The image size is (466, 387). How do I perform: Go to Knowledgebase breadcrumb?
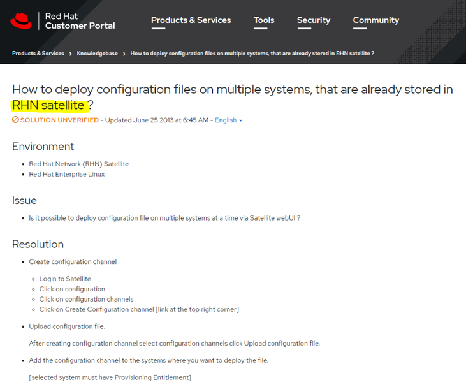[x=97, y=53]
